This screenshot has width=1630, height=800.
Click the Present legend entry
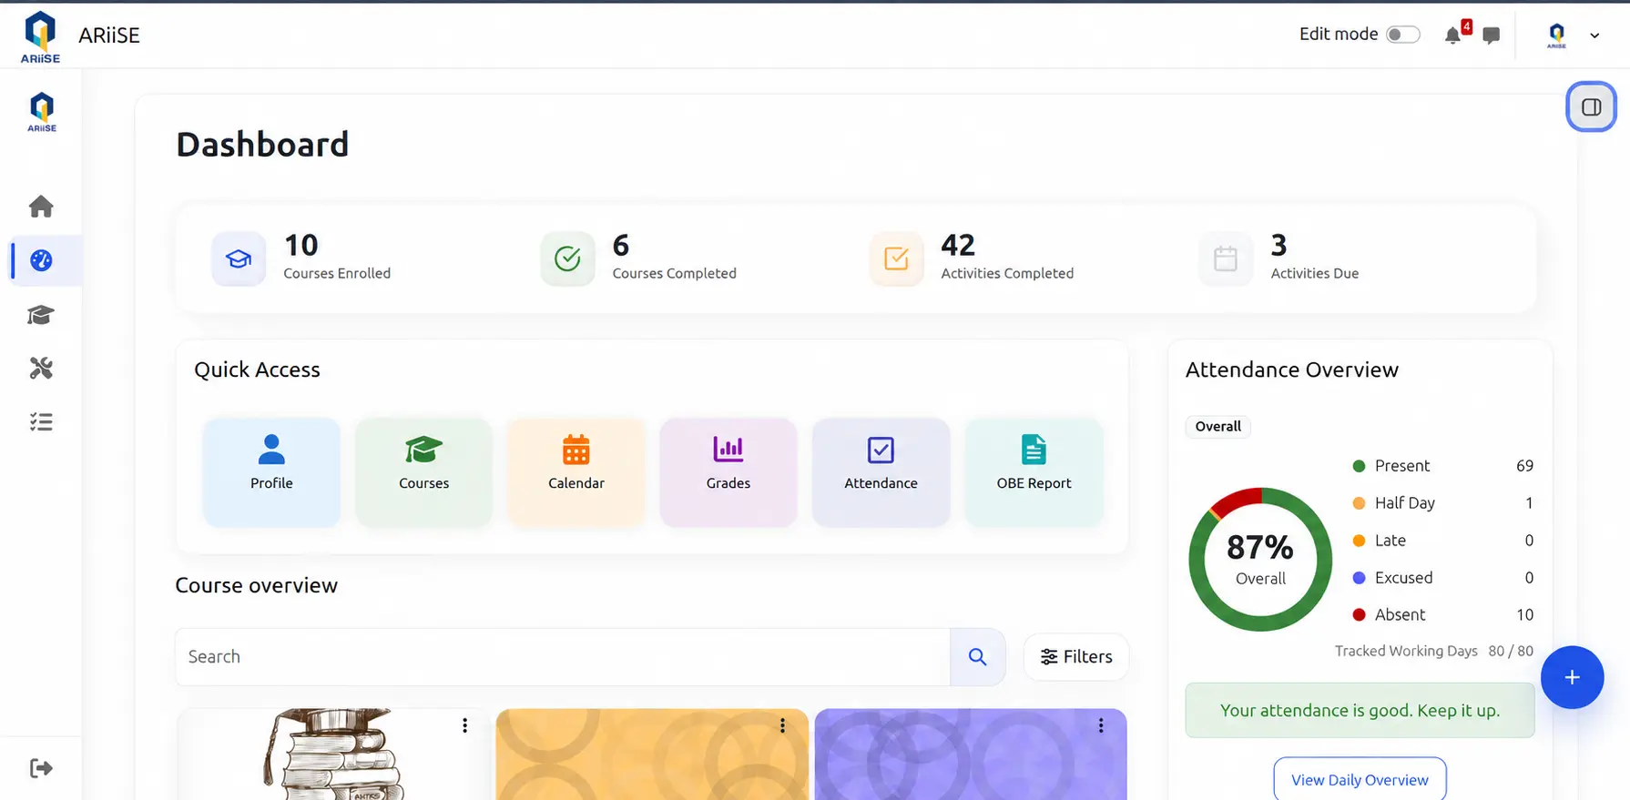pyautogui.click(x=1442, y=466)
